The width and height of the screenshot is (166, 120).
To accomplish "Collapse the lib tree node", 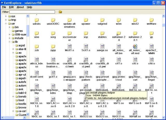I will (10, 42).
